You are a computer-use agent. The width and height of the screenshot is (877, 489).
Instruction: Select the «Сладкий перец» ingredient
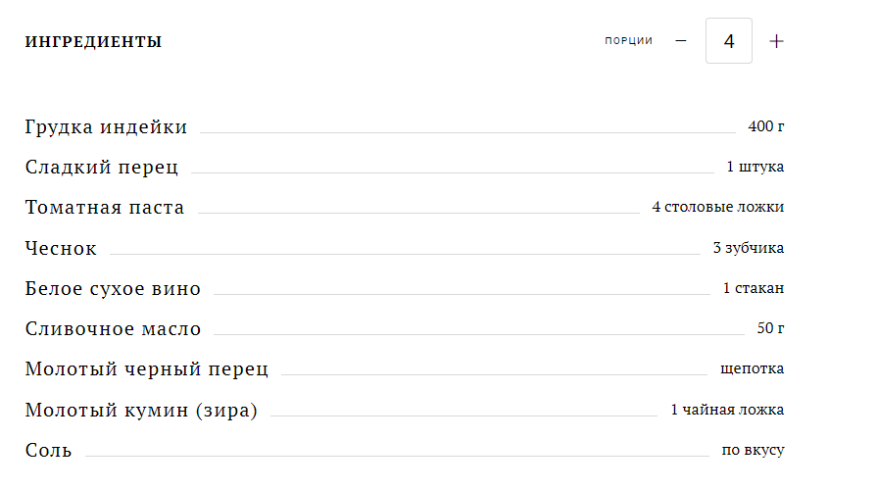pyautogui.click(x=102, y=168)
